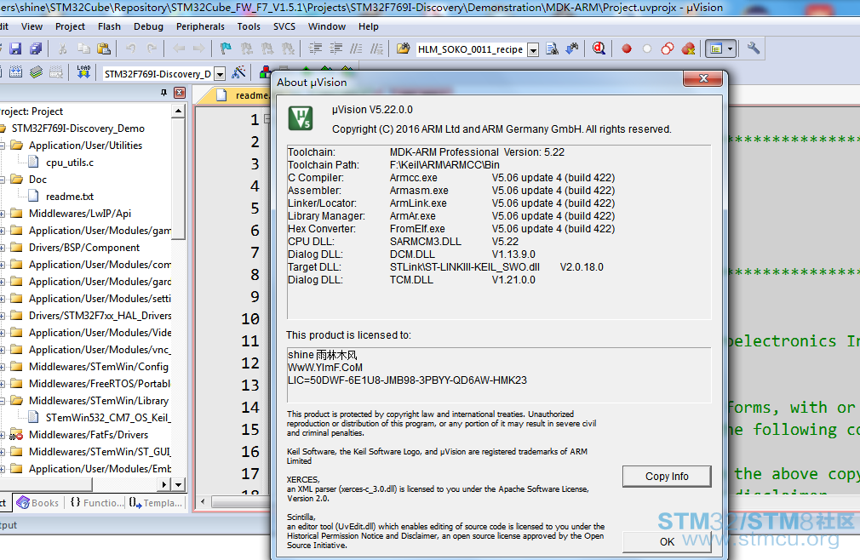Click the kill all breakpoints icon

point(688,49)
